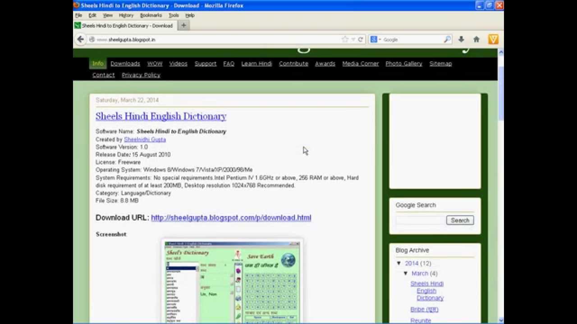Open the Reunite archive entry
The width and height of the screenshot is (577, 324).
click(421, 320)
